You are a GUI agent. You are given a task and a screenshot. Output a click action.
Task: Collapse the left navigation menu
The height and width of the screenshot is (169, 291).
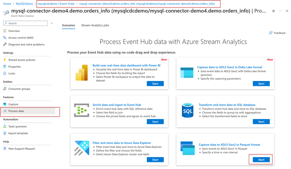pyautogui.click(x=52, y=23)
